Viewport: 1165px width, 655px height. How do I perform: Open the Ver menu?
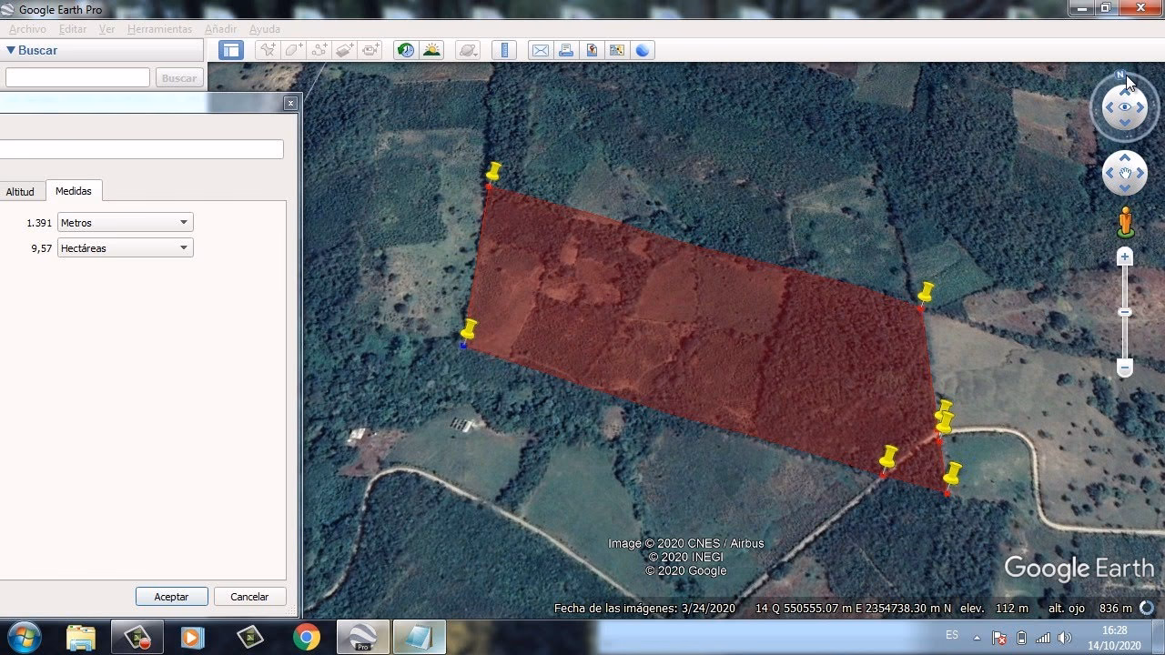click(x=107, y=29)
